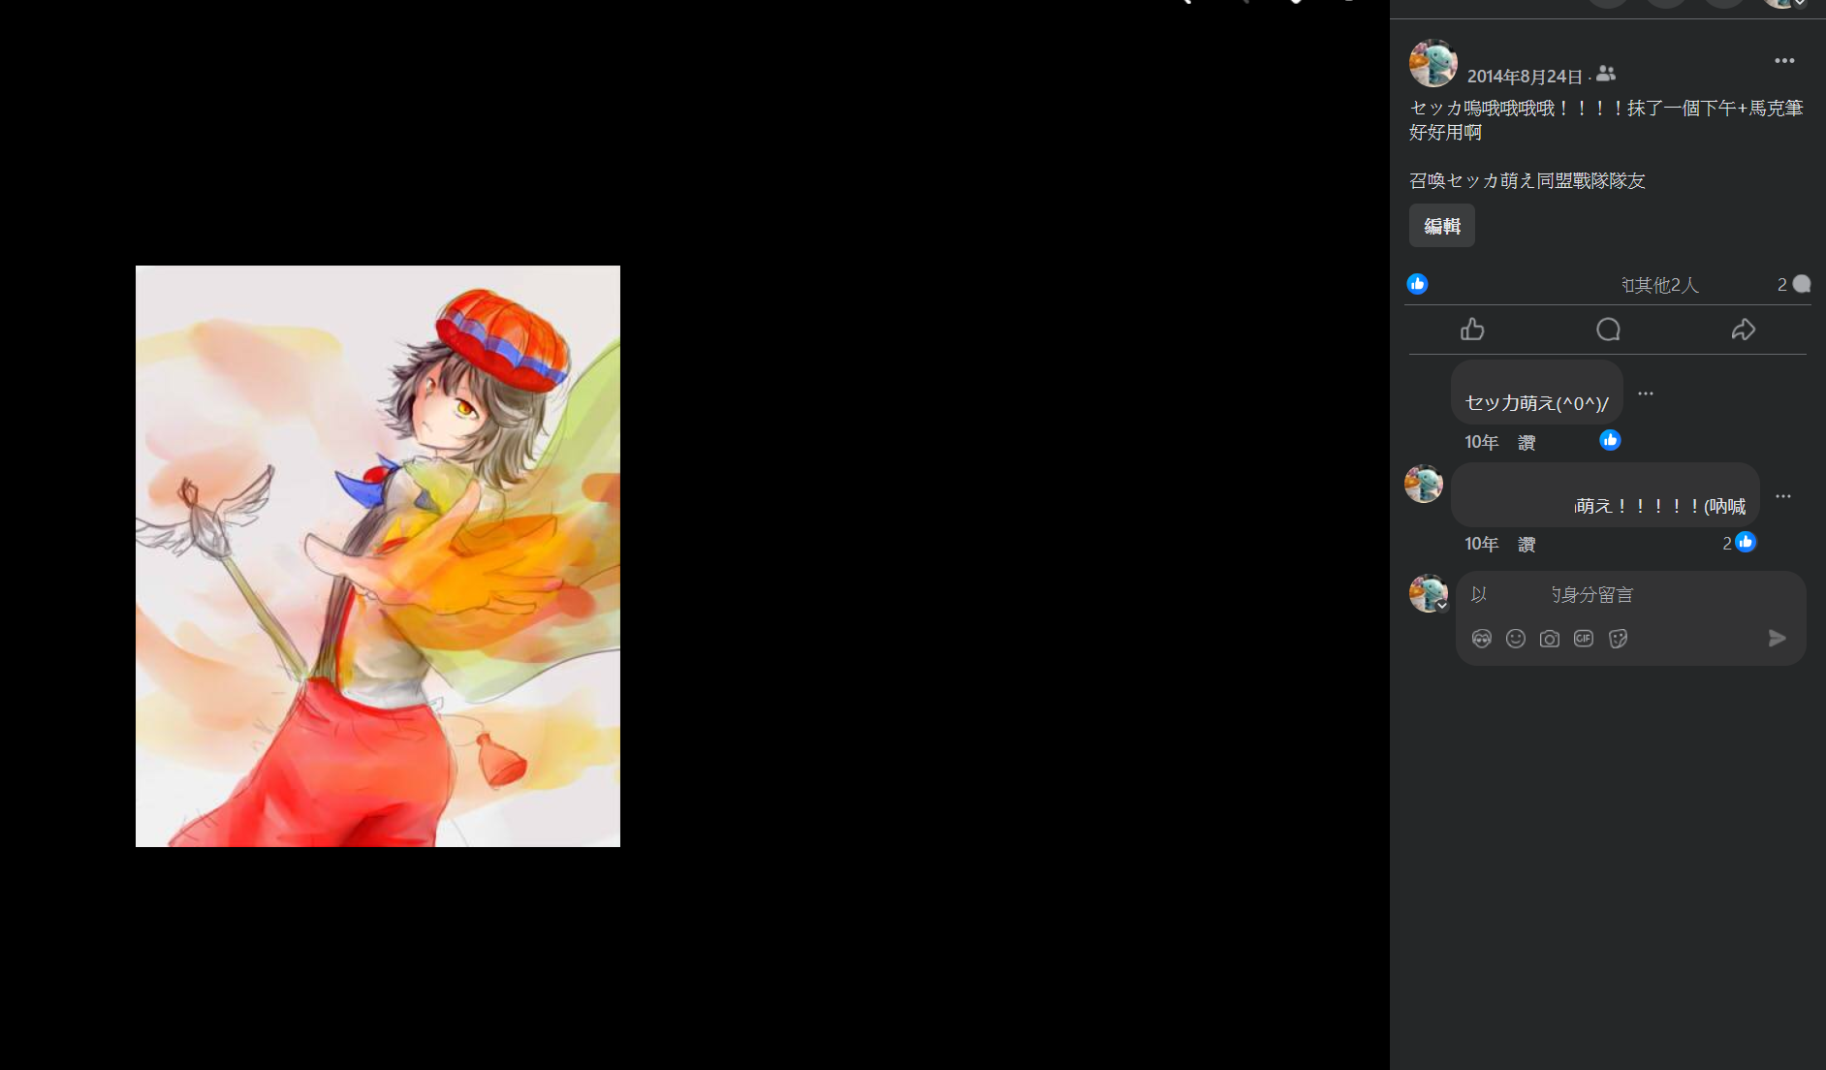Like the post with thumbs-up button
This screenshot has height=1070, width=1826.
pyautogui.click(x=1472, y=330)
